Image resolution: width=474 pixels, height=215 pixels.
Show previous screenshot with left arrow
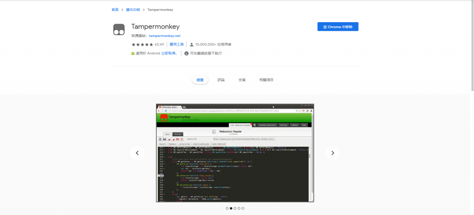(x=137, y=153)
